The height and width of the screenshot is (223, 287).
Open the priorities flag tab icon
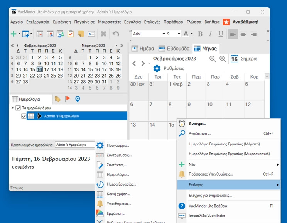coord(68,99)
